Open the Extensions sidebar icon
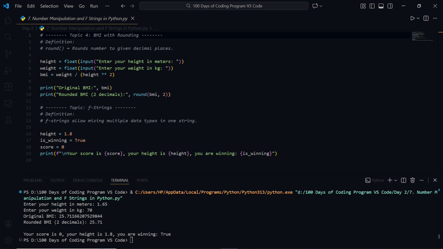This screenshot has width=443, height=249. pos(8,87)
